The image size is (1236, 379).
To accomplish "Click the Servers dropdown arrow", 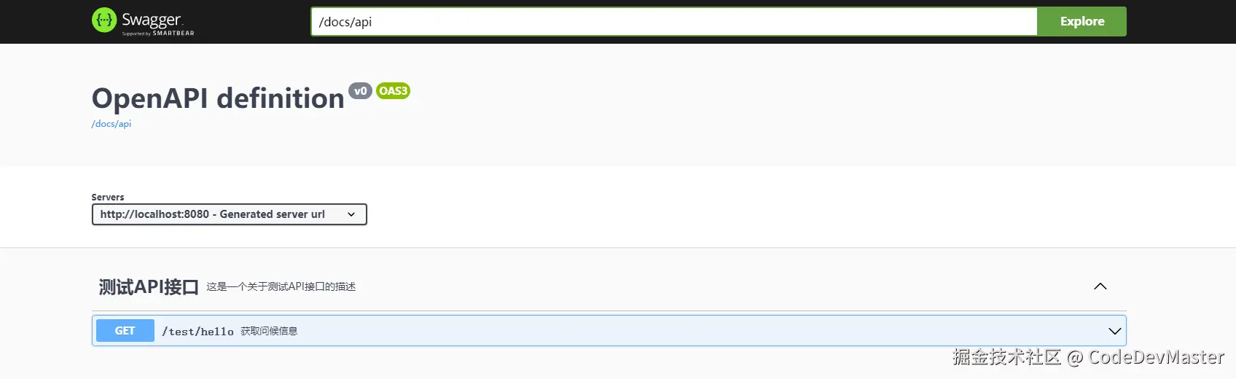I will pyautogui.click(x=351, y=214).
